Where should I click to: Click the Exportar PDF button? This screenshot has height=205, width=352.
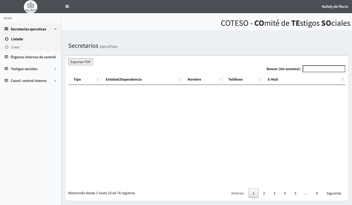coord(81,62)
